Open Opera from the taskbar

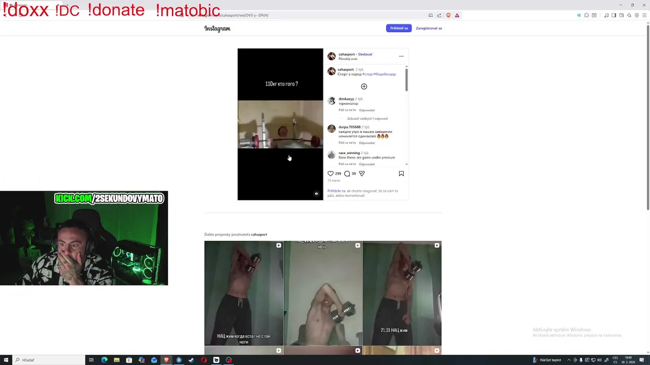(204, 360)
